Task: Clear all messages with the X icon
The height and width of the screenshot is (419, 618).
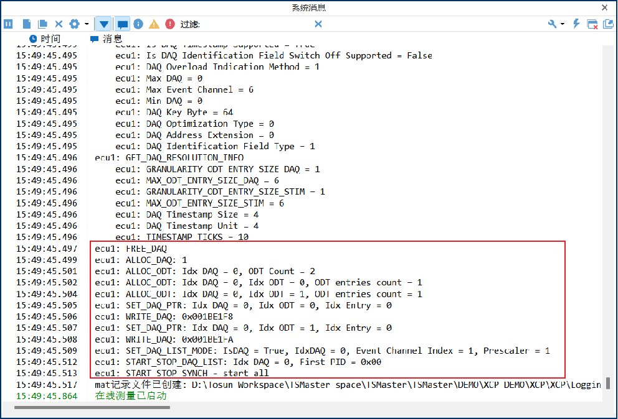Action: [x=59, y=24]
